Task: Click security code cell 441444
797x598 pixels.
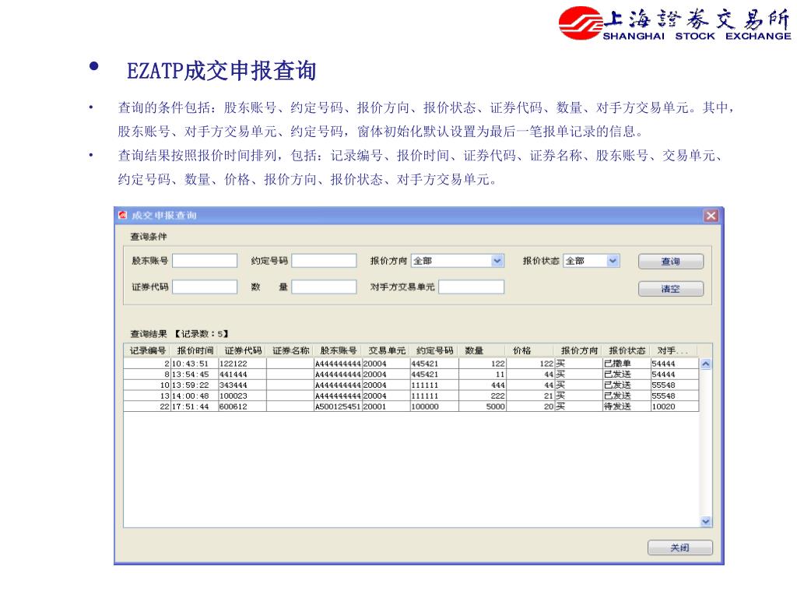Action: [243, 375]
